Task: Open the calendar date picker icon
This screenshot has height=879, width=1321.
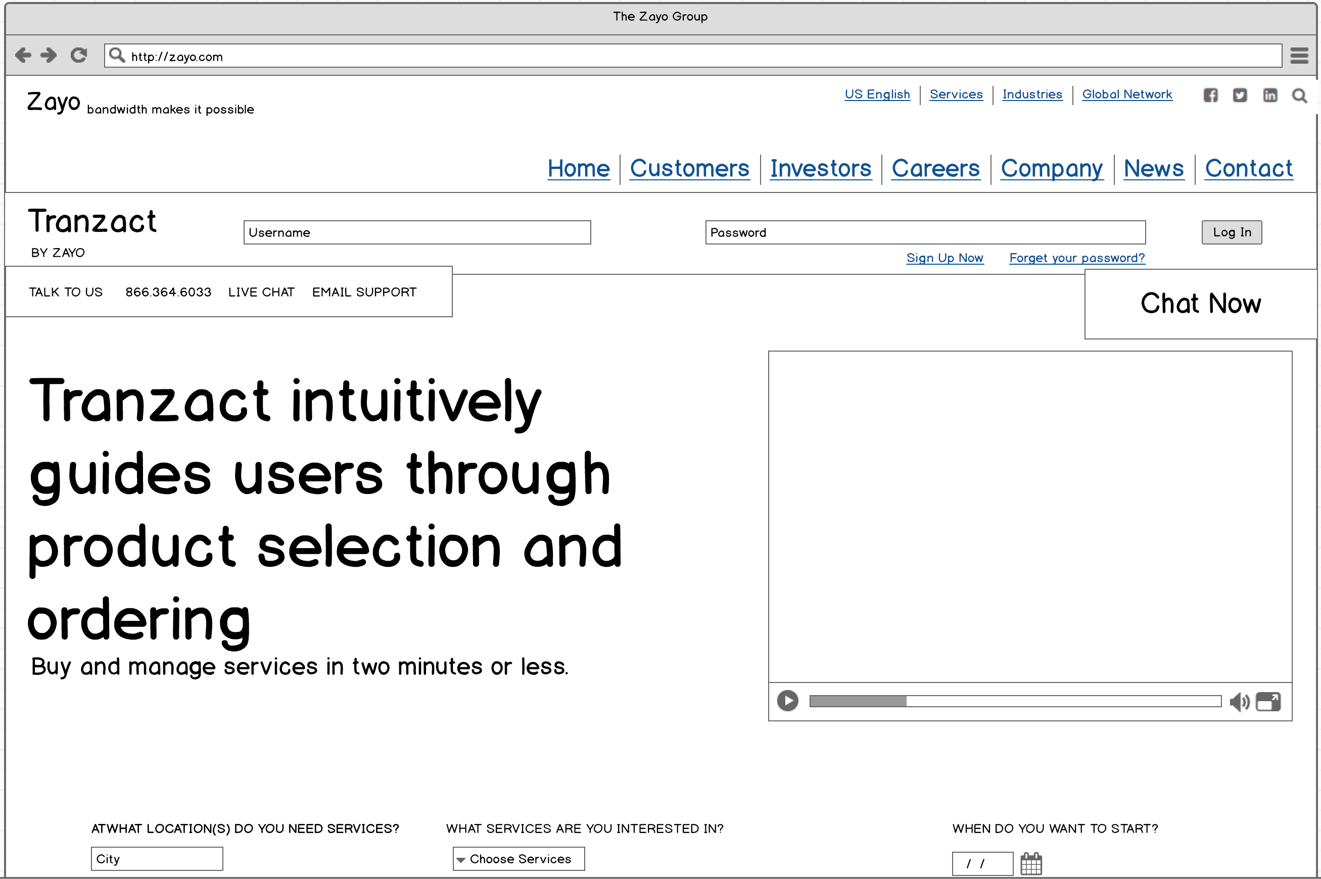Action: 1031,863
